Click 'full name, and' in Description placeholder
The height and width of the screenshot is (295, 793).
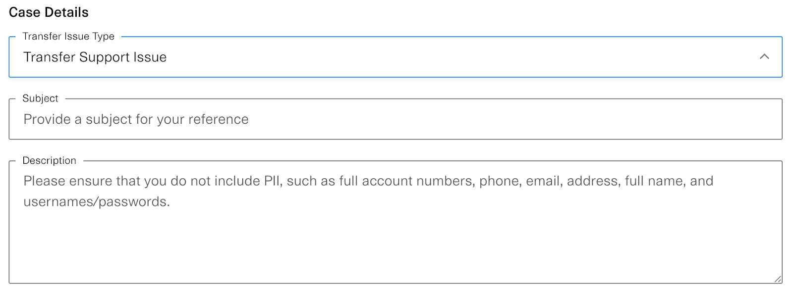pos(669,181)
